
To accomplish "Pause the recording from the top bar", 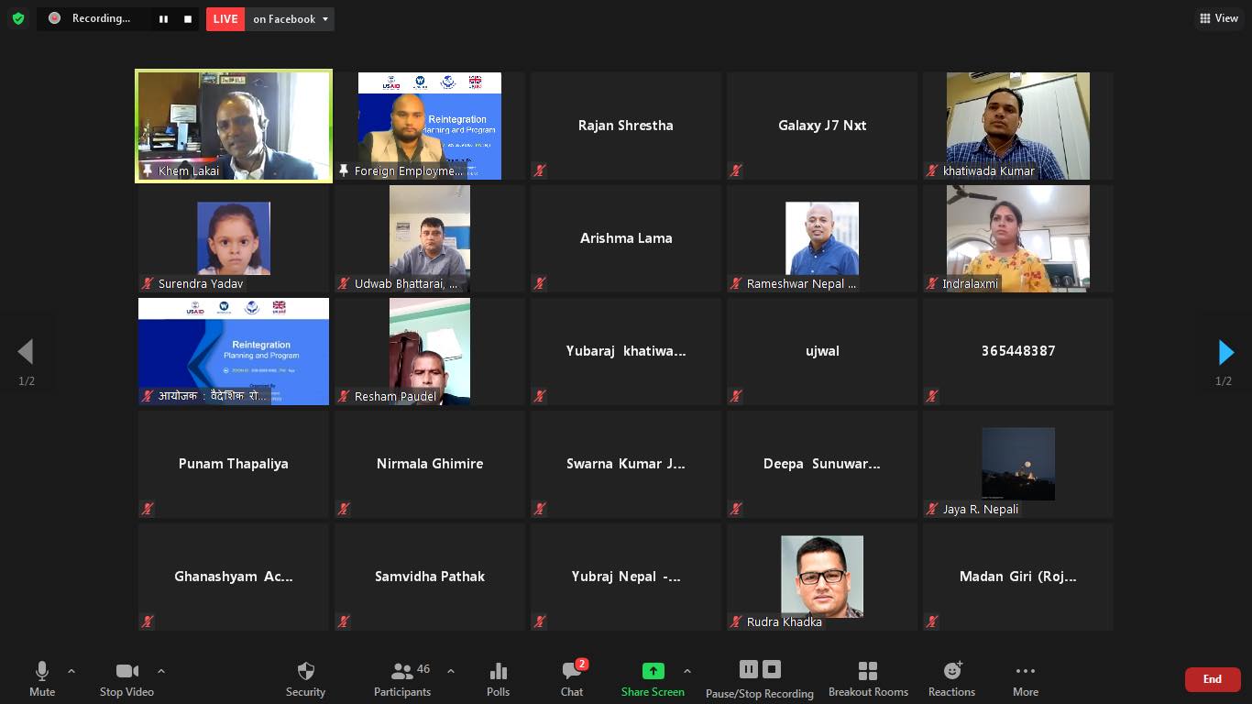I will pyautogui.click(x=163, y=18).
